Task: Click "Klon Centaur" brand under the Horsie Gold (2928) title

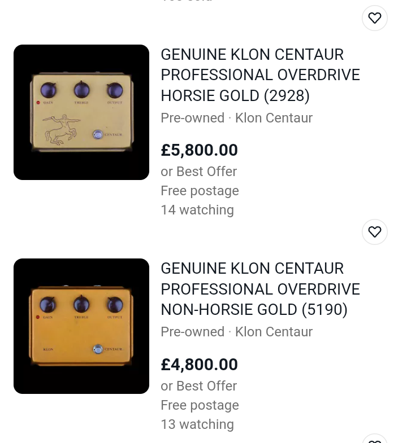Action: tap(274, 118)
